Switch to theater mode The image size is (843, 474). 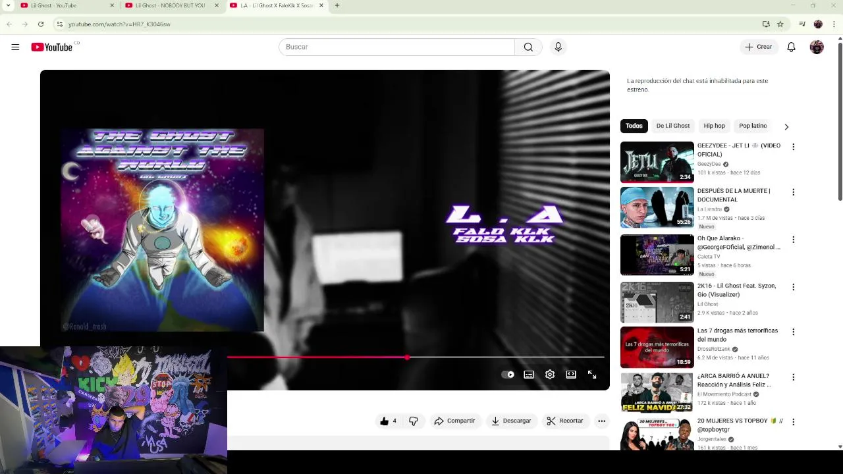click(571, 375)
